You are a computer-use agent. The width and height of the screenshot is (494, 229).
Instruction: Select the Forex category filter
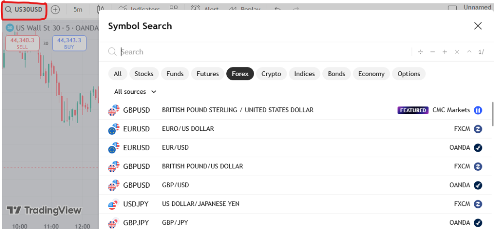click(240, 74)
